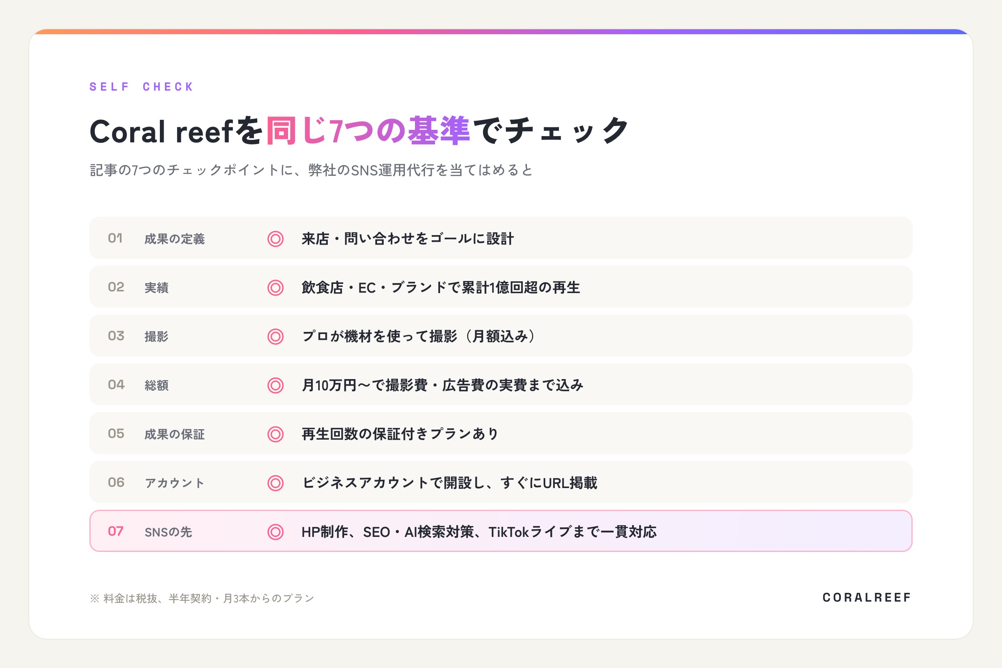This screenshot has width=1002, height=668.
Task: Click the SELF CHECK label
Action: [x=142, y=87]
